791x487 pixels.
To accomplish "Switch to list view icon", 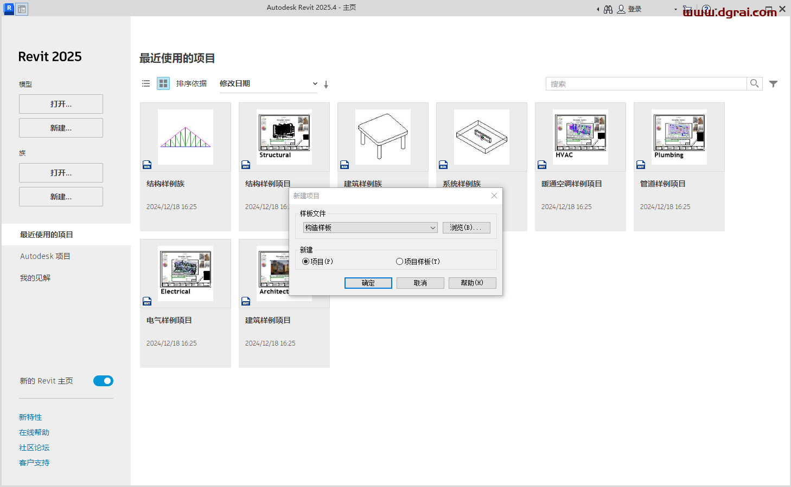I will point(146,83).
